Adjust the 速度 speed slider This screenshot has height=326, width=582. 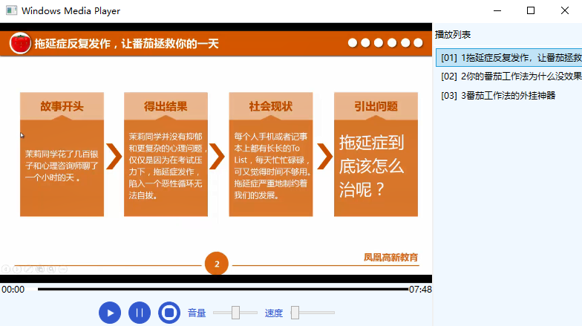click(x=313, y=313)
